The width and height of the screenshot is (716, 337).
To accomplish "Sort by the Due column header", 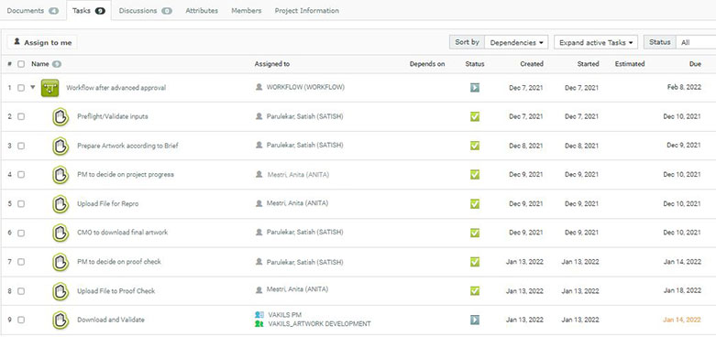I will pyautogui.click(x=695, y=64).
